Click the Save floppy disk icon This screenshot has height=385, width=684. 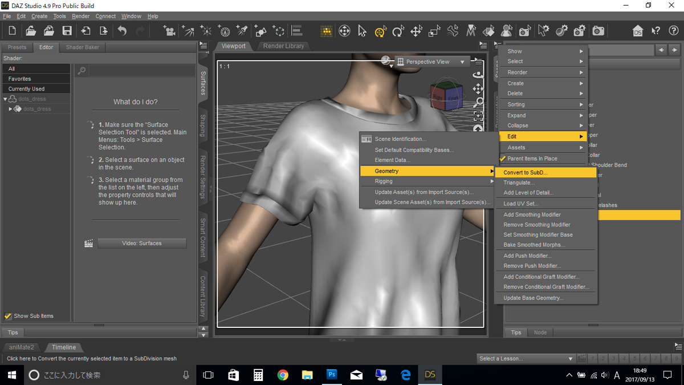[67, 31]
